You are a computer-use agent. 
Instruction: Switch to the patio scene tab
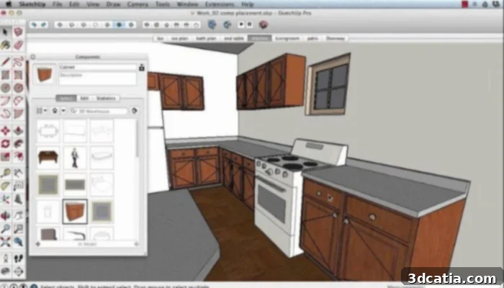(x=312, y=38)
